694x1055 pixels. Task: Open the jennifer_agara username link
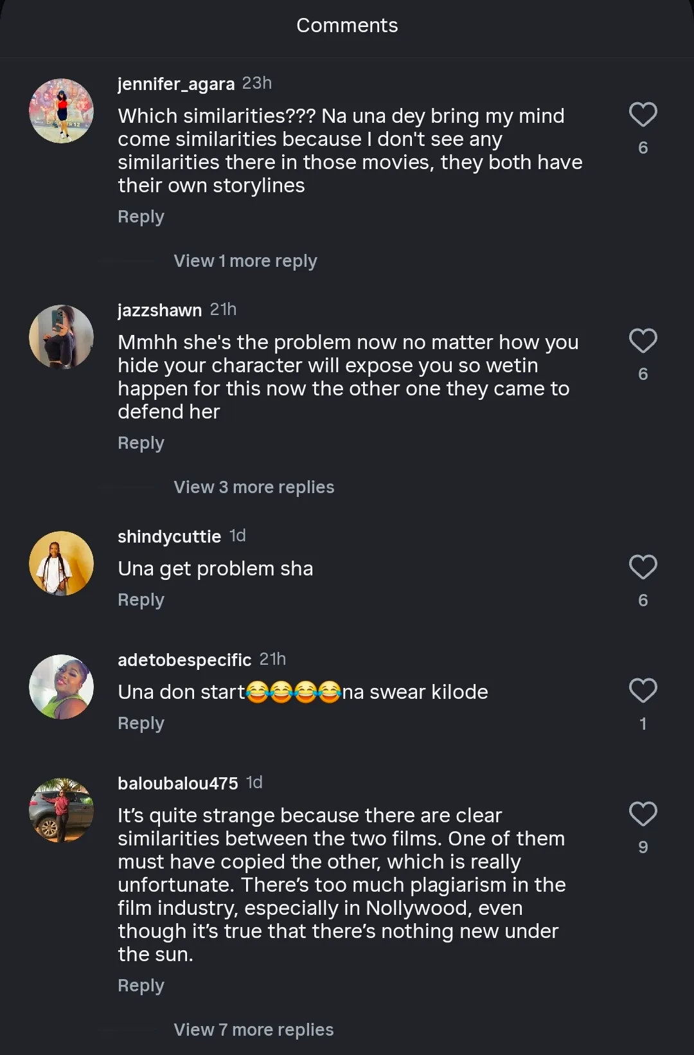click(176, 84)
